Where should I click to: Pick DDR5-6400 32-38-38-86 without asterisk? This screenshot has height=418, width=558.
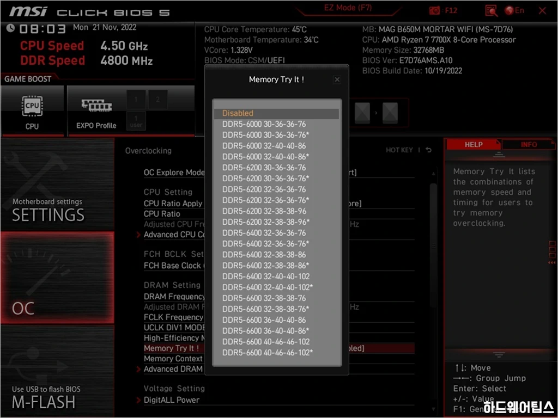click(x=276, y=255)
